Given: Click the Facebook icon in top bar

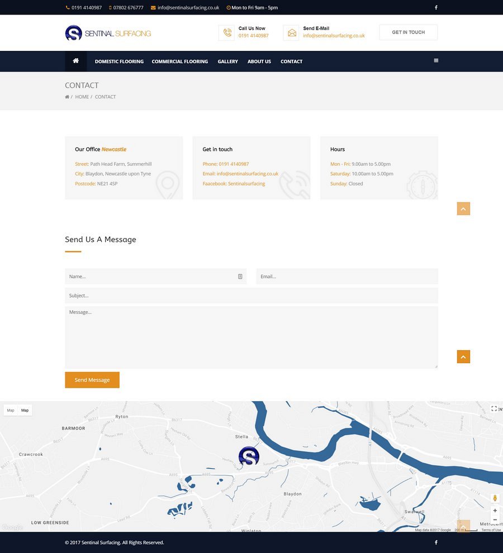Looking at the screenshot, I should (436, 8).
